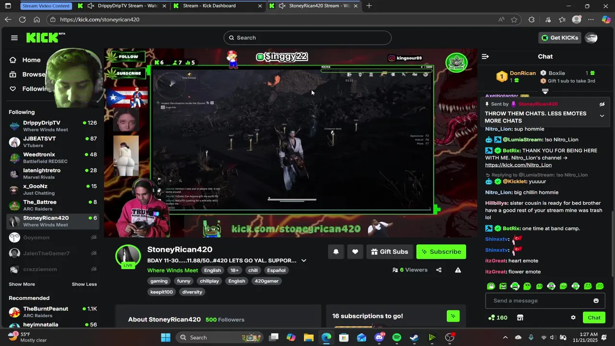615x346 pixels.
Task: Report the stream with warning triangle
Action: point(458,270)
